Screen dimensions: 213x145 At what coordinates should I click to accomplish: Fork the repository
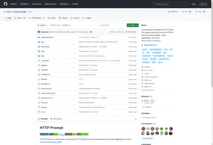187,12
